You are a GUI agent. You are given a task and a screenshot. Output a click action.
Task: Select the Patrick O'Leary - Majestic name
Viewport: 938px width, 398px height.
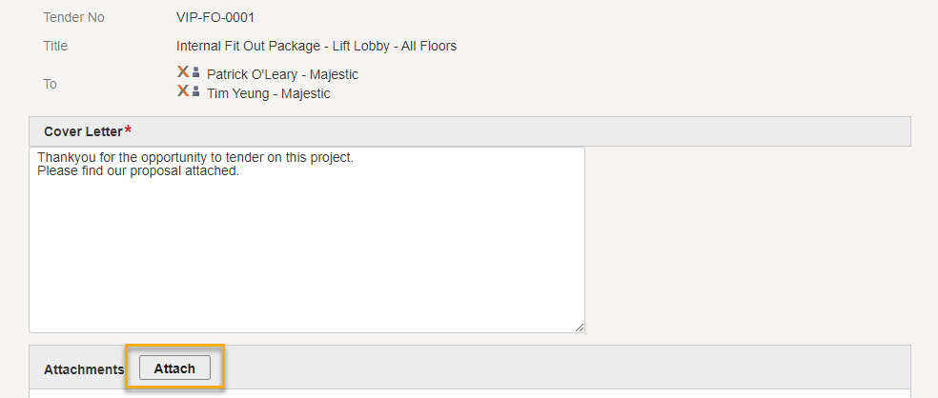click(282, 74)
